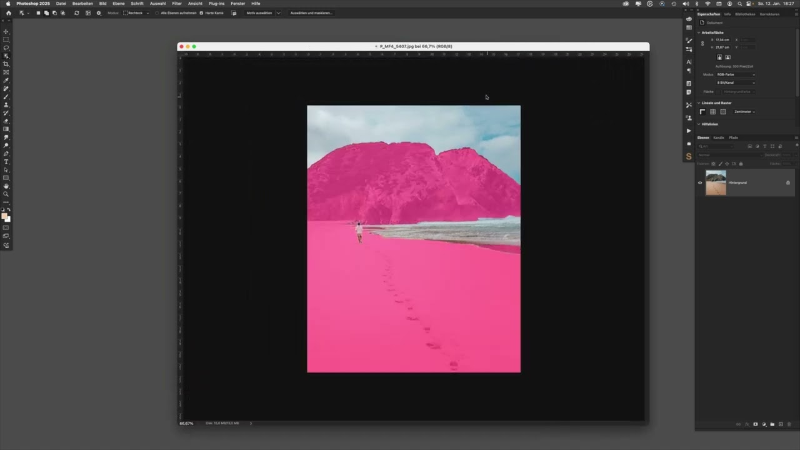The image size is (800, 450).
Task: Show the ruler display icon in Lineale und Raster
Action: (702, 112)
